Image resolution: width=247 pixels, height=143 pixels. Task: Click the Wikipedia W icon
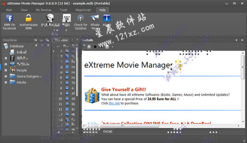67,18
